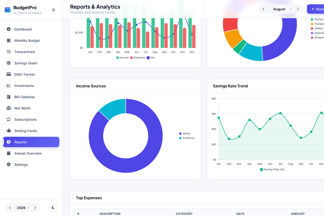Open Settings in the sidebar
Image resolution: width=324 pixels, height=216 pixels.
(31, 165)
